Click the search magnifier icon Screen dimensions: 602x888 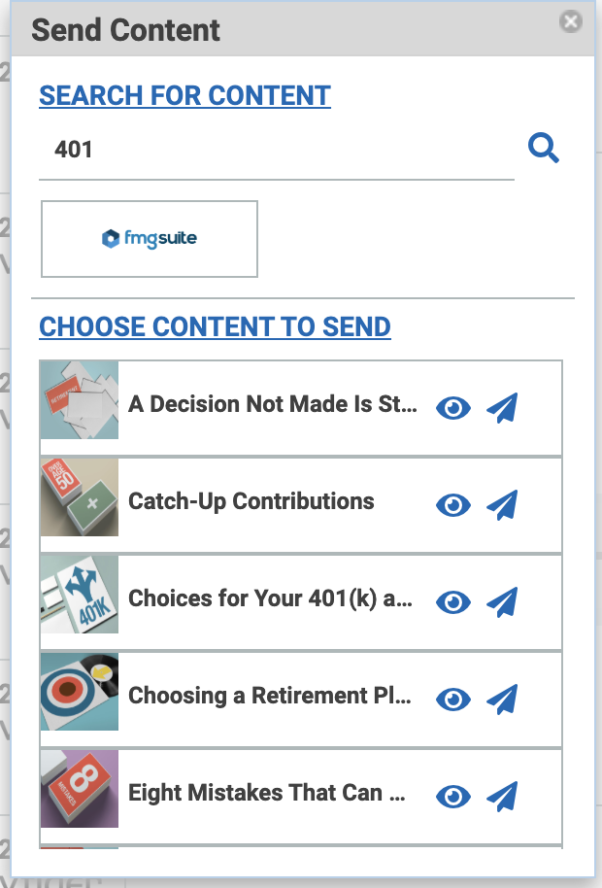[x=543, y=149]
